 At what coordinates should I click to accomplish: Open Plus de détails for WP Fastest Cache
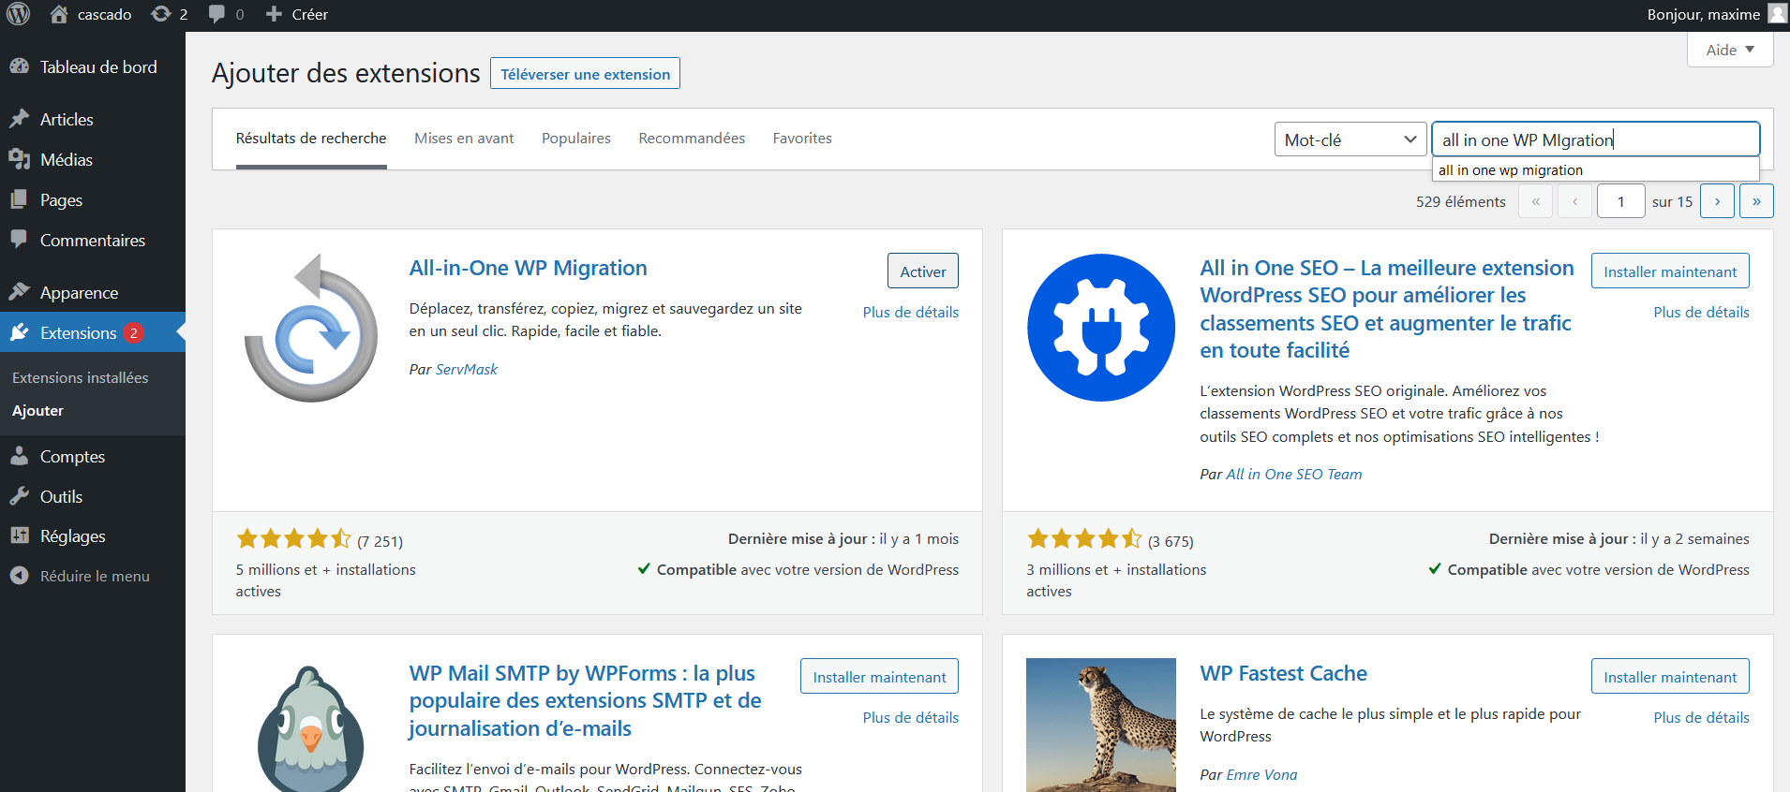click(1701, 717)
